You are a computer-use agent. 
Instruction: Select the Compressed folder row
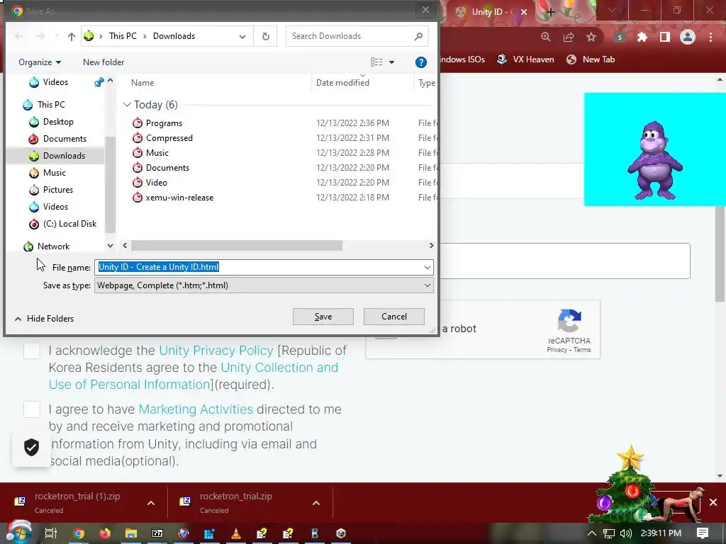(169, 138)
